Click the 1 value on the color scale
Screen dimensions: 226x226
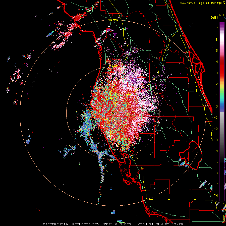coord(217,95)
